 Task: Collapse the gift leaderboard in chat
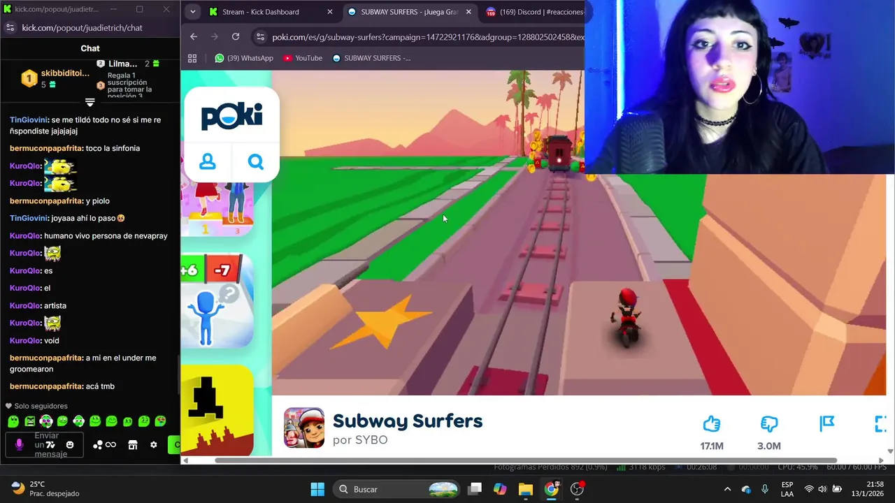[x=89, y=102]
